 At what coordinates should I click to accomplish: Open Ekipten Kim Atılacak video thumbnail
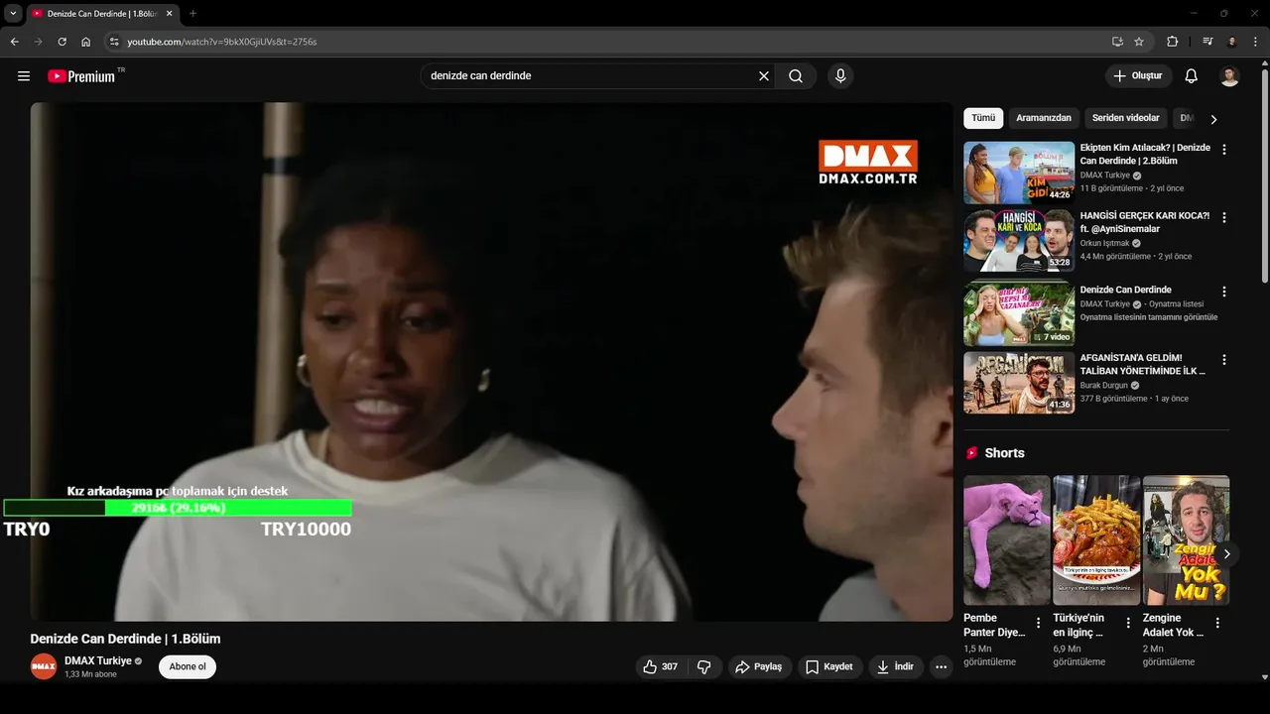click(x=1019, y=173)
